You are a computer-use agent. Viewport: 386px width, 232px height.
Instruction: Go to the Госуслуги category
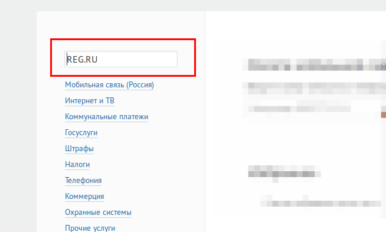(x=81, y=133)
